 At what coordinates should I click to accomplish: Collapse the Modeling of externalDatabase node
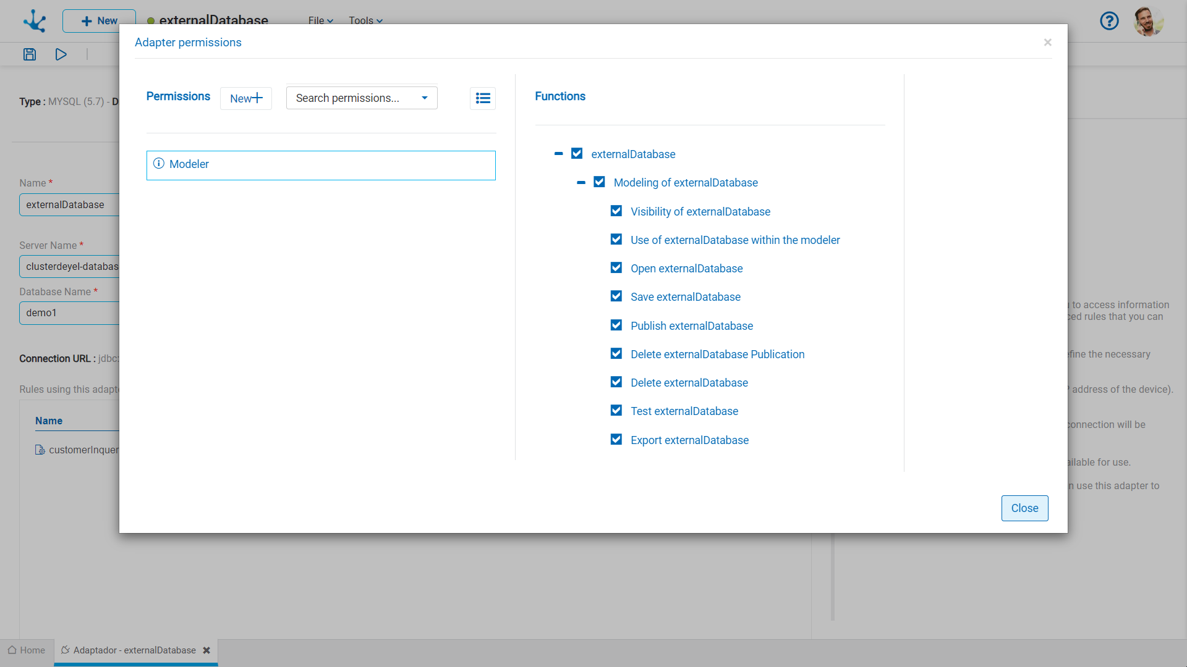point(581,183)
